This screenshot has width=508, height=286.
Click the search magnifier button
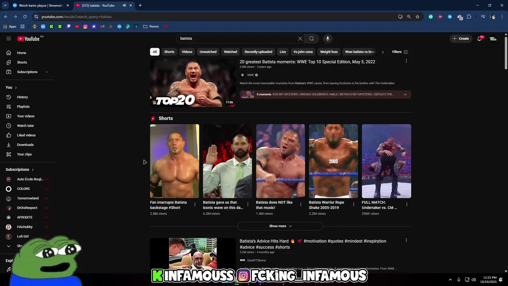pos(312,39)
